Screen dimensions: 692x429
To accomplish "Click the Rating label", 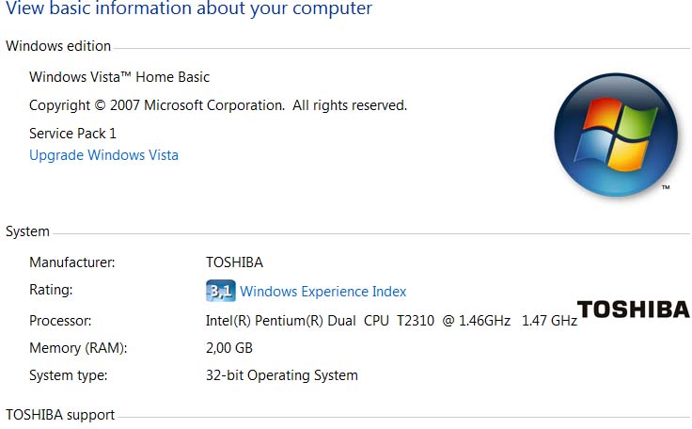I will click(x=51, y=291).
